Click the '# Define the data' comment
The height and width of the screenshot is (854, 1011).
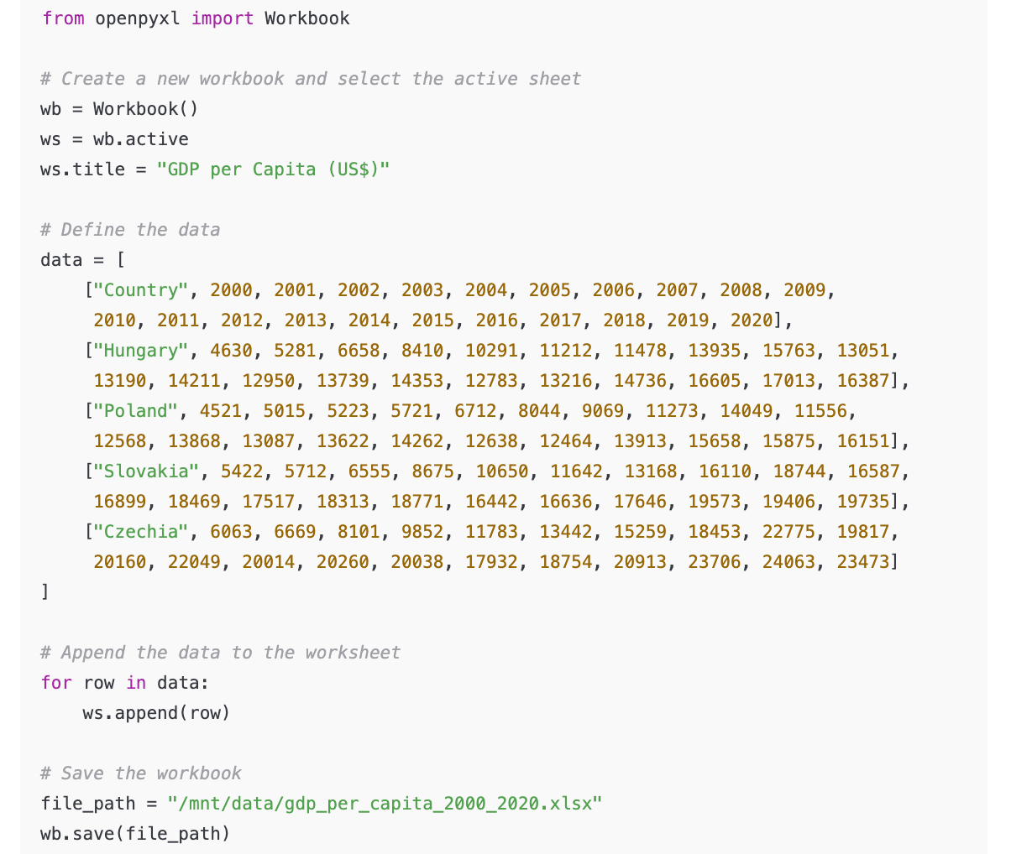click(x=130, y=230)
